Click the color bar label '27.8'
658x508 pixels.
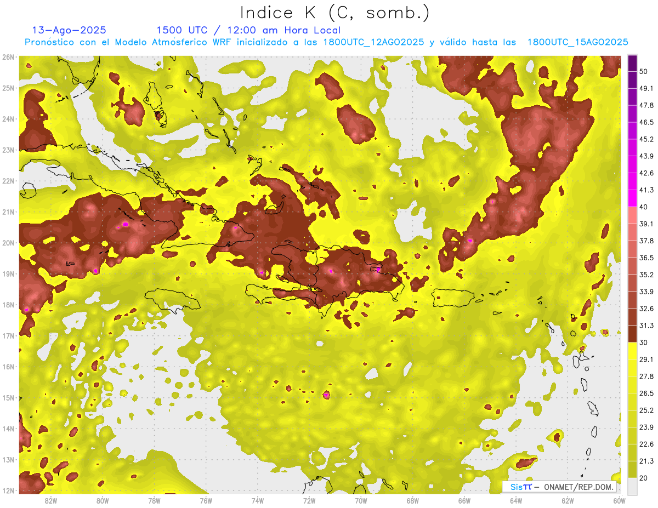point(646,376)
